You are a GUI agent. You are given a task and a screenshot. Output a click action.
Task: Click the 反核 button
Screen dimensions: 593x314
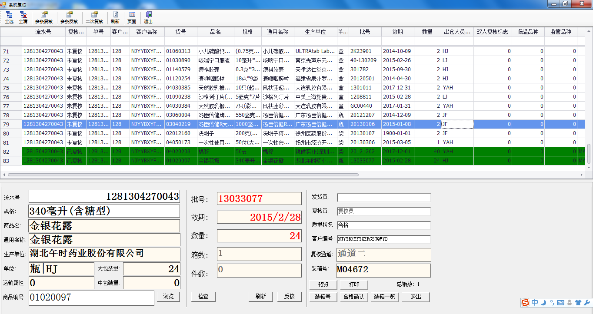(289, 296)
